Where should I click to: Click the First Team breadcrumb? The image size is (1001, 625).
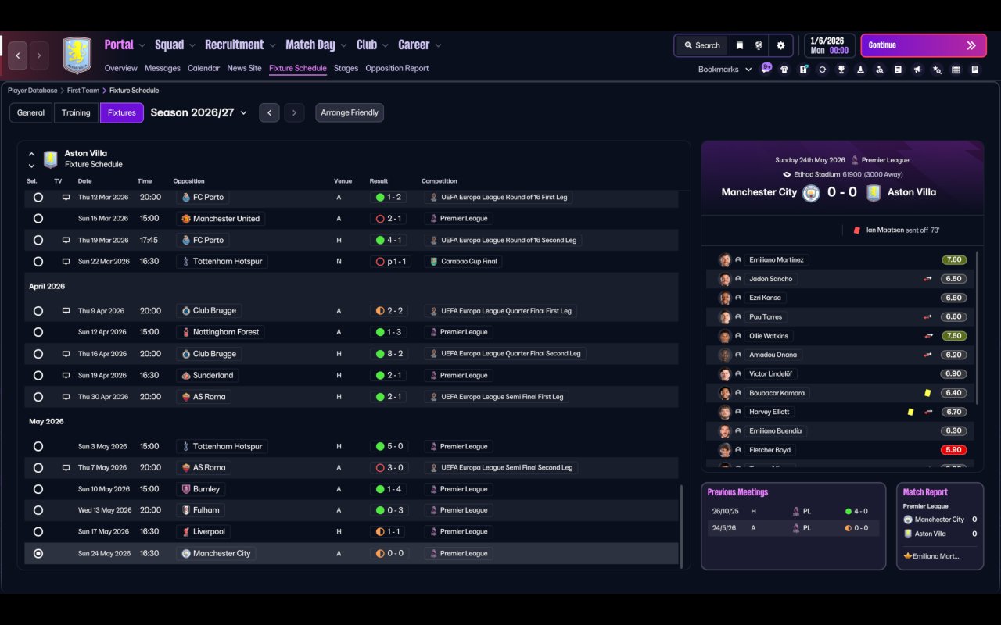[83, 91]
